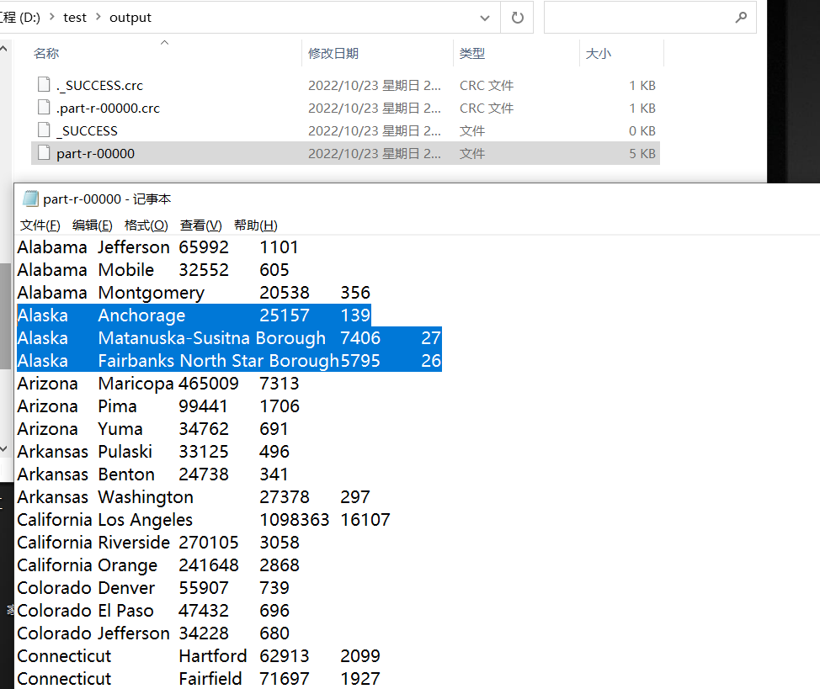Click the refresh icon in the address bar
820x689 pixels.
point(517,18)
